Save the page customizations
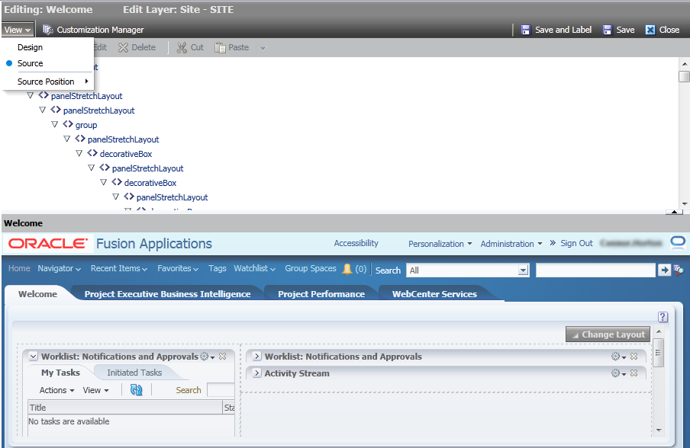 pyautogui.click(x=618, y=30)
